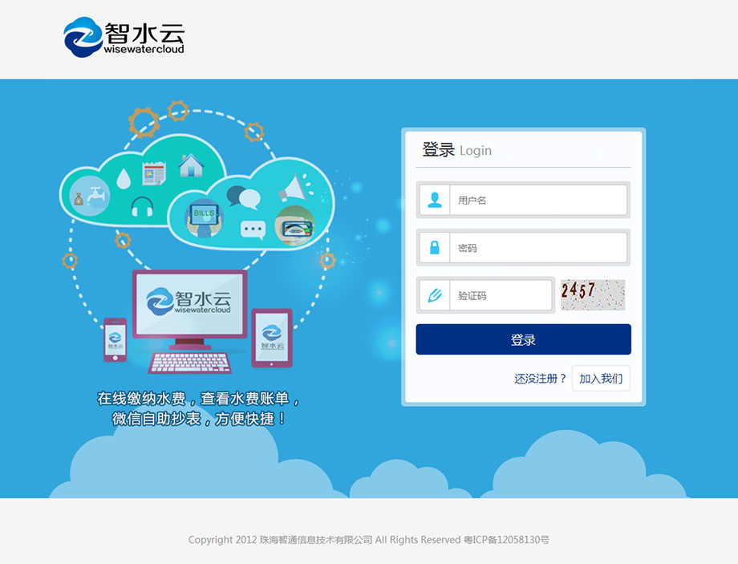738x564 pixels.
Task: Click the 微信自助抄表，方便快捷！ slogan text
Action: [199, 419]
